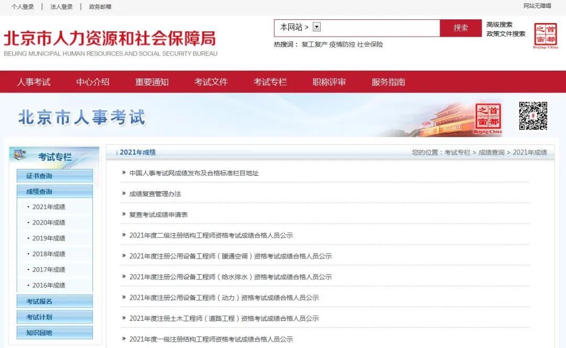Screen dimensions: 566x348
Task: Open 政务邮箱 link
Action: coord(100,6)
